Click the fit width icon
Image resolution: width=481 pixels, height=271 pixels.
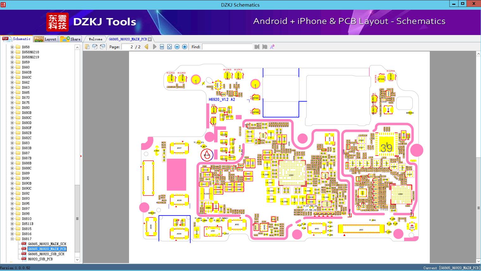coord(162,47)
